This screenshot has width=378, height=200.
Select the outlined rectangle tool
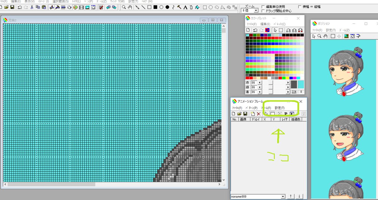149,7
